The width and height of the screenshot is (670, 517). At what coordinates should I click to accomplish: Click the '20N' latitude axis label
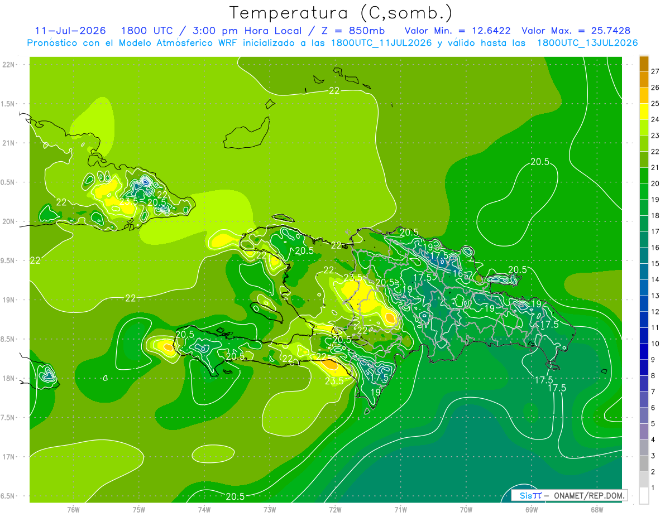tap(9, 221)
